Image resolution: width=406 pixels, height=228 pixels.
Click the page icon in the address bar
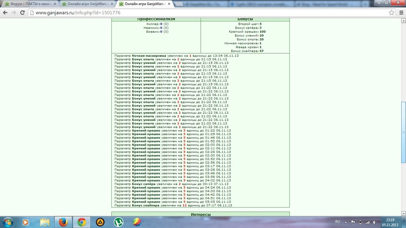tap(32, 12)
